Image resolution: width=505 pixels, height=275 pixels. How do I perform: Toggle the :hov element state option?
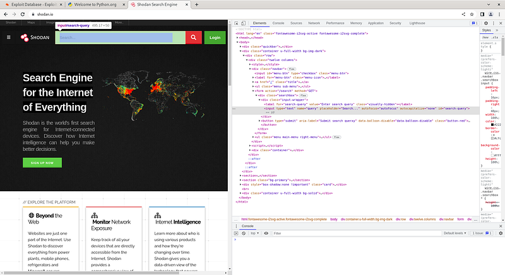(x=485, y=38)
